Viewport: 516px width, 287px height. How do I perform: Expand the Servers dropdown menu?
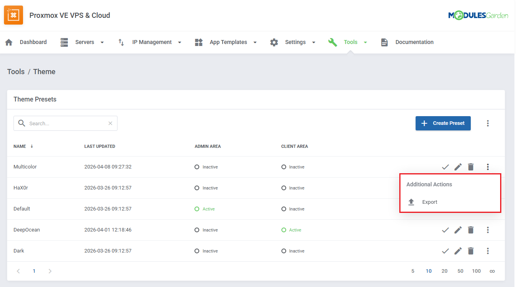pos(82,42)
